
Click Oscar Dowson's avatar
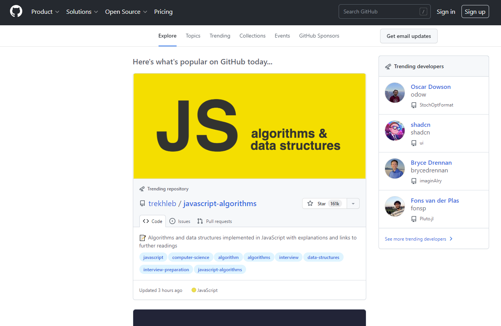point(395,93)
